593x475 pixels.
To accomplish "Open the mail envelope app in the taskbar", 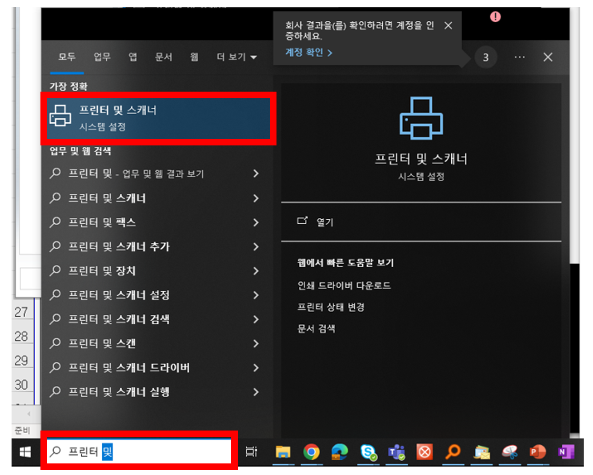I will (481, 452).
